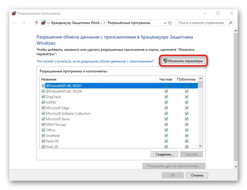Open Брандмауэр Защитника Windows breadcrumb
247x190 pixels.
[76, 23]
